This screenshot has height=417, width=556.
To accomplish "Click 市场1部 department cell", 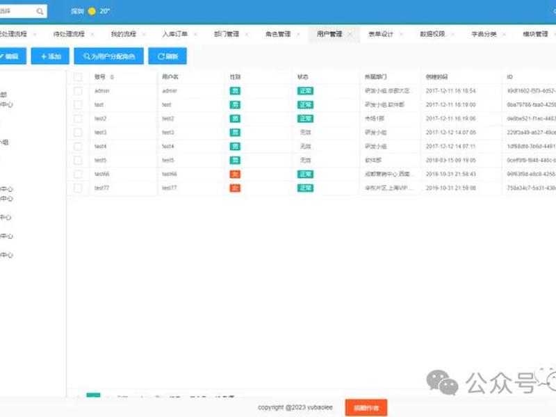I will 375,118.
